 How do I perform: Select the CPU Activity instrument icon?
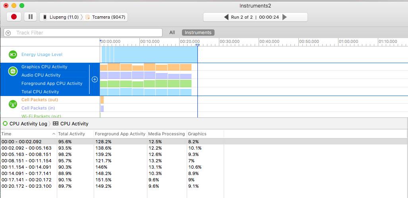pos(13,71)
